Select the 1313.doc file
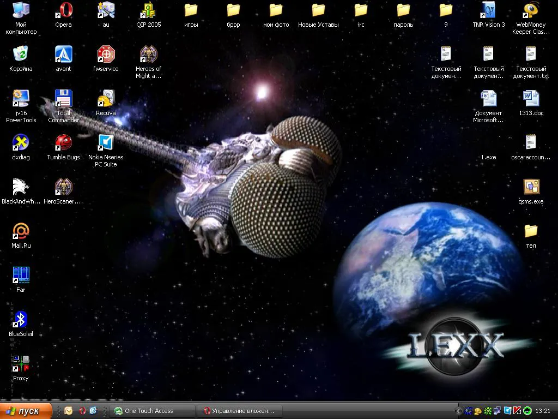 pos(531,103)
